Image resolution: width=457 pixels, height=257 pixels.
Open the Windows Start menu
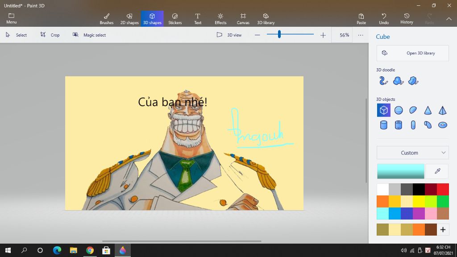point(8,250)
